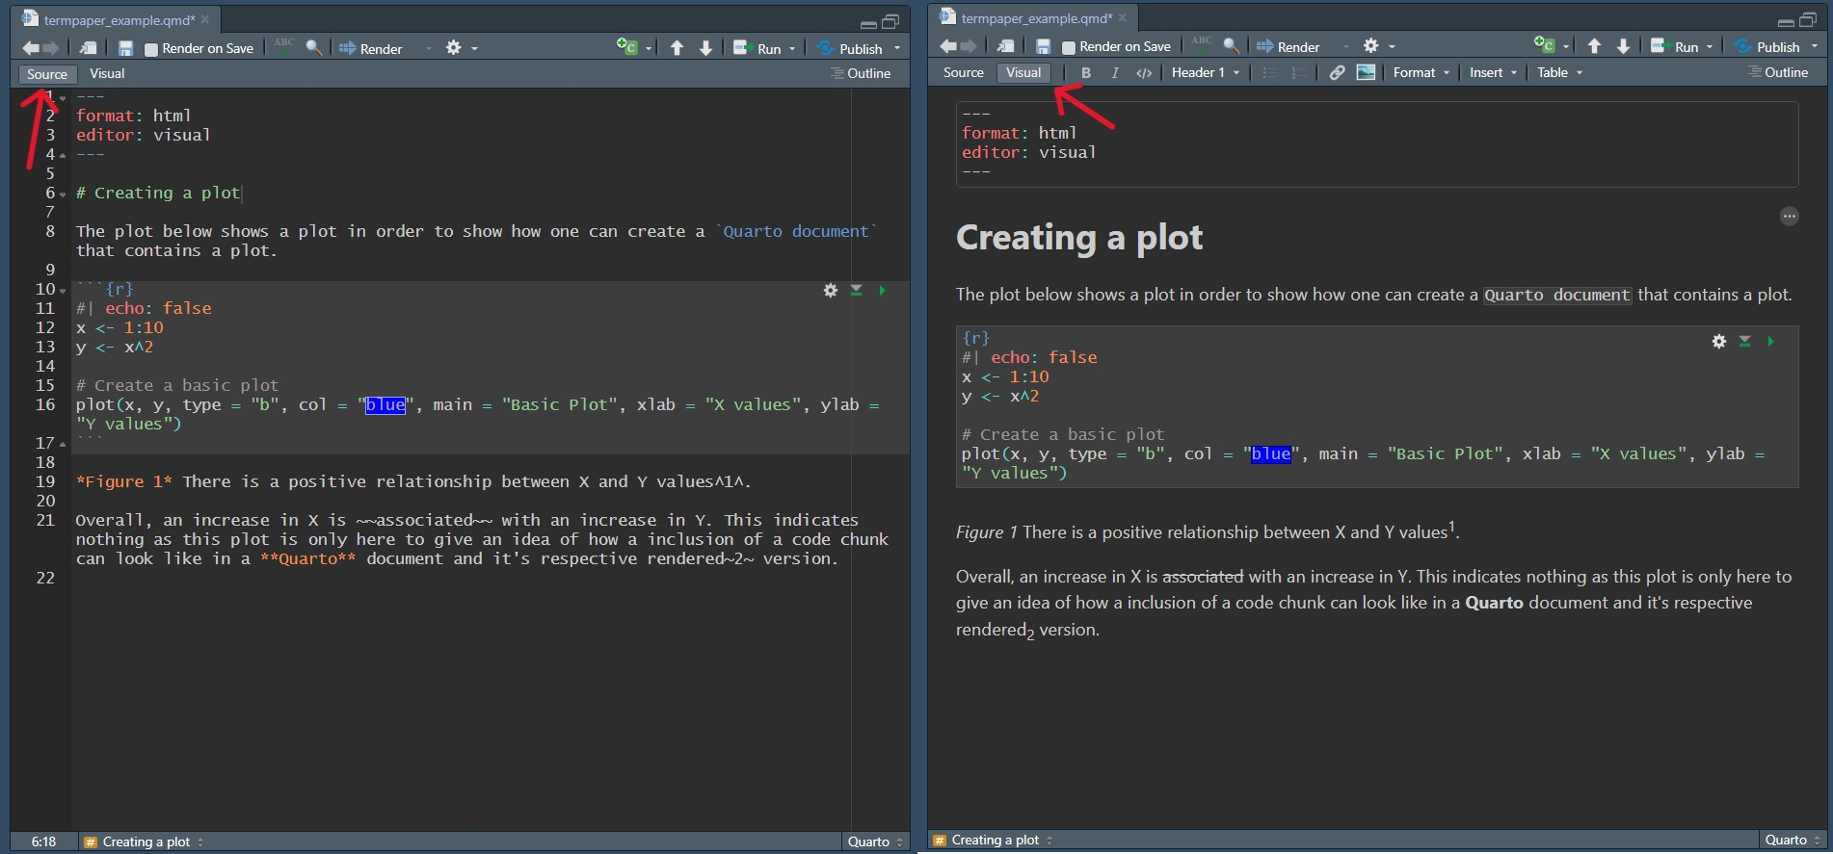
Task: Click Run button in Source-mode editor
Action: point(757,48)
